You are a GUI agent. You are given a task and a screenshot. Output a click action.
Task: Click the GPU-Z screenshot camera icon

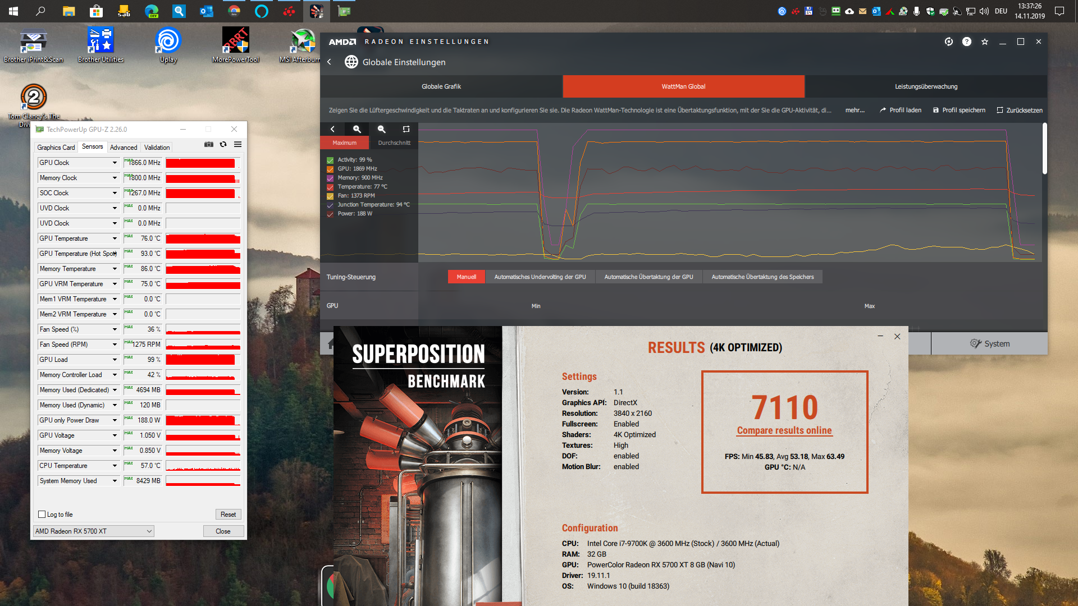coord(209,144)
